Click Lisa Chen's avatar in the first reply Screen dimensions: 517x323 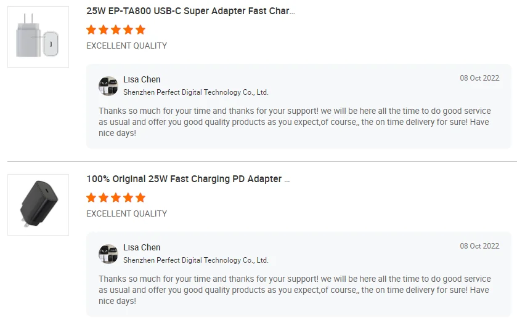[x=108, y=86]
